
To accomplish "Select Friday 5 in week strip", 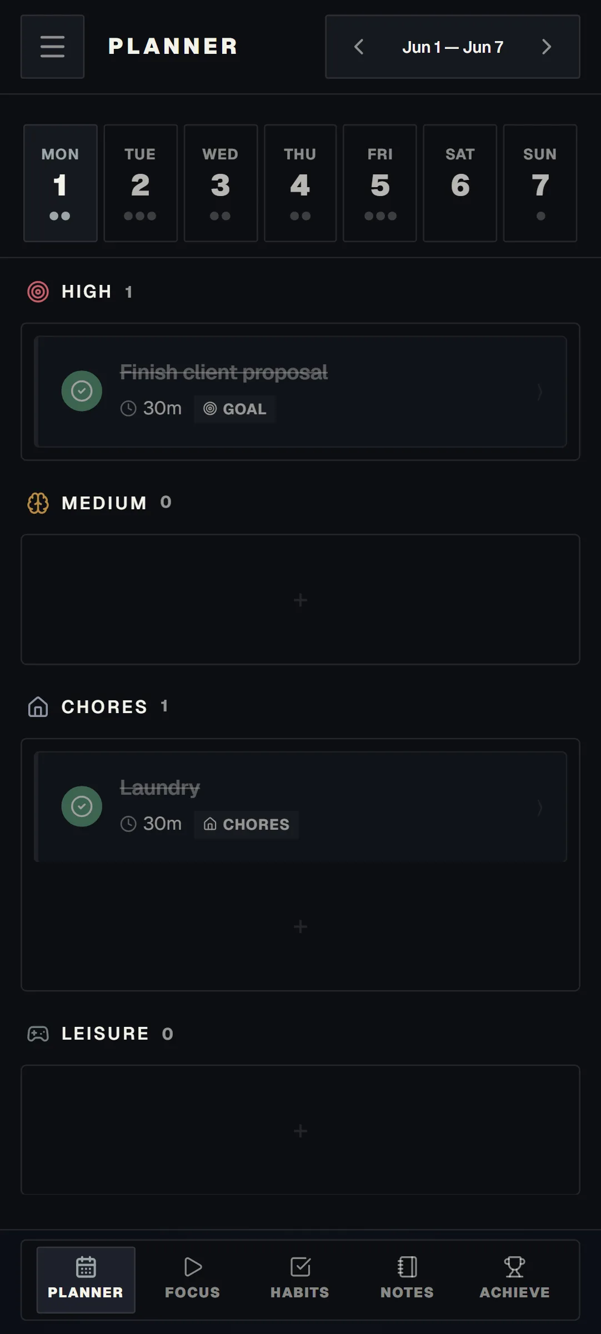I will tap(380, 183).
